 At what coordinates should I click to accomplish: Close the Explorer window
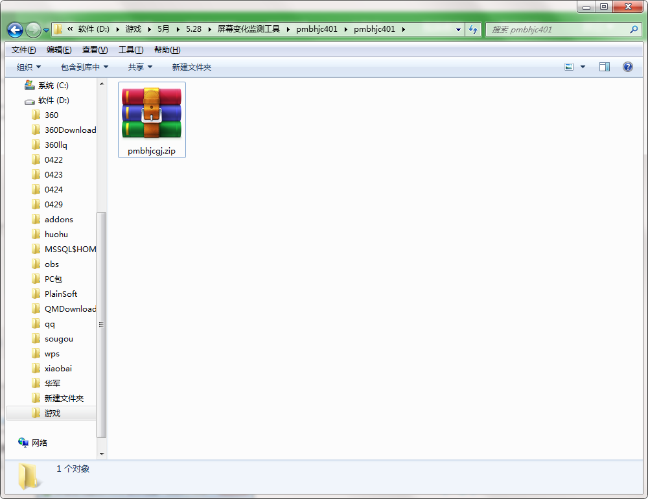(x=628, y=6)
